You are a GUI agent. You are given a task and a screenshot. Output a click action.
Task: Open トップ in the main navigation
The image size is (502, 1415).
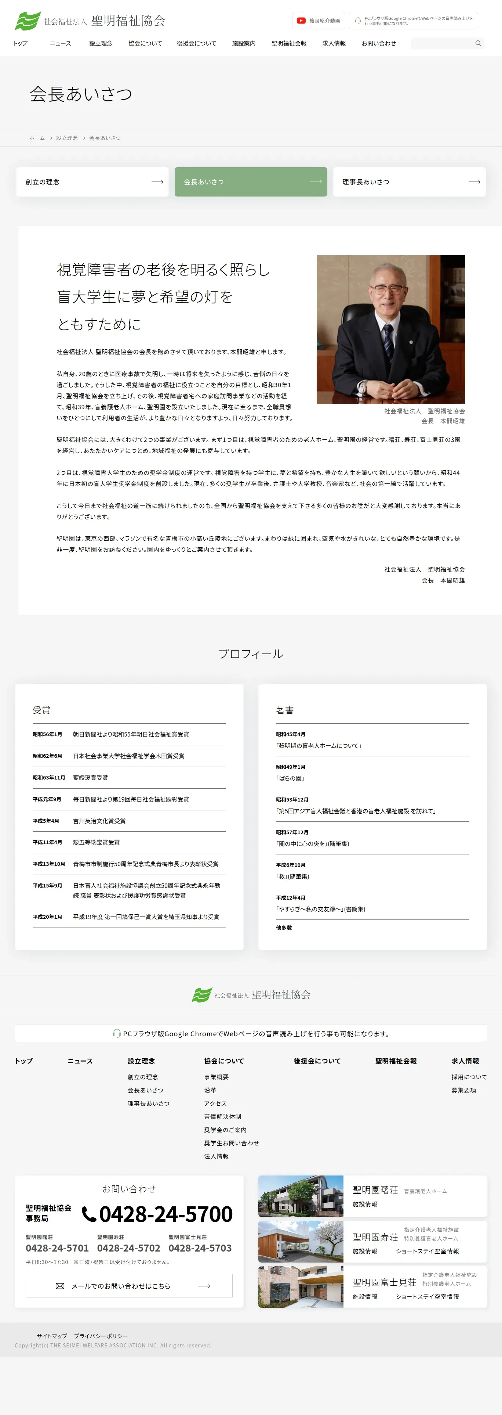pos(20,43)
